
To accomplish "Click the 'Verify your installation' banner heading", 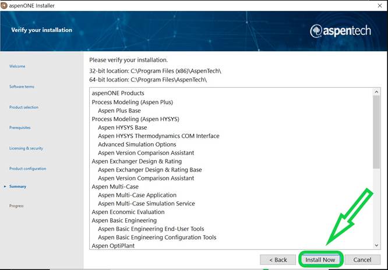I will pos(41,30).
